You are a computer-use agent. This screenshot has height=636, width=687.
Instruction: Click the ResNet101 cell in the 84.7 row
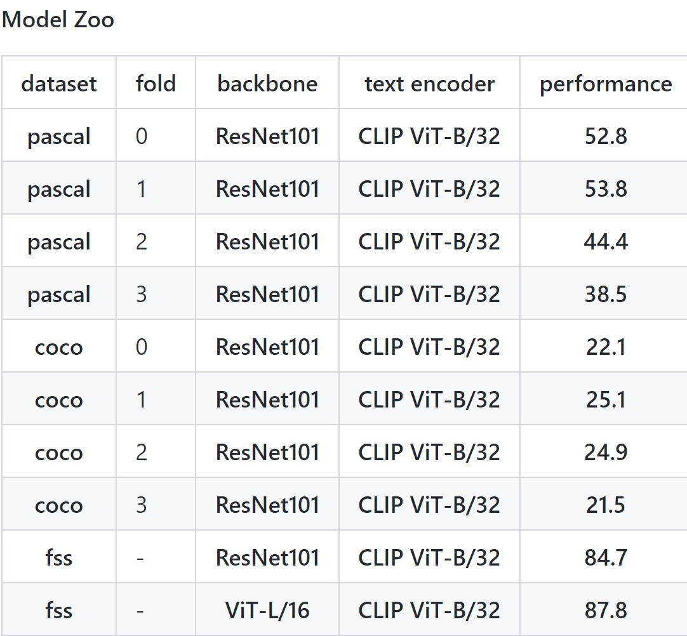[267, 558]
